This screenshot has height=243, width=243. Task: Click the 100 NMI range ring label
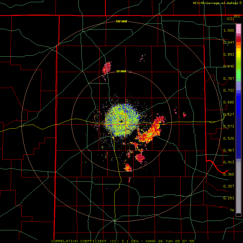coord(121,21)
